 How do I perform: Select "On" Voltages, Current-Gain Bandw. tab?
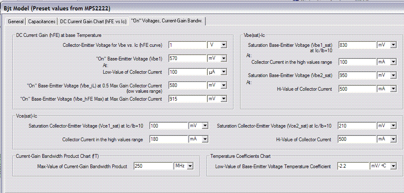pos(167,21)
